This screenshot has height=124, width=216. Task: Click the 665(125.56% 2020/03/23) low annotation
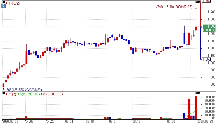[x=24, y=90]
